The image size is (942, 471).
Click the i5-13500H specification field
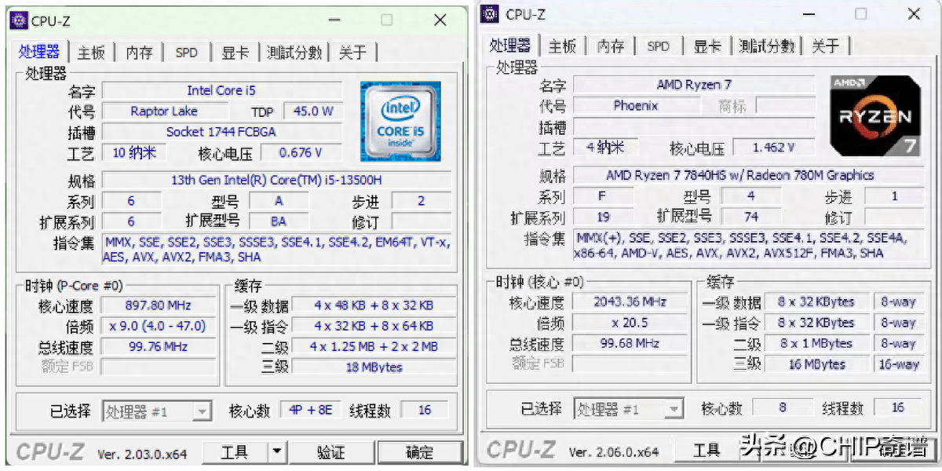(277, 180)
